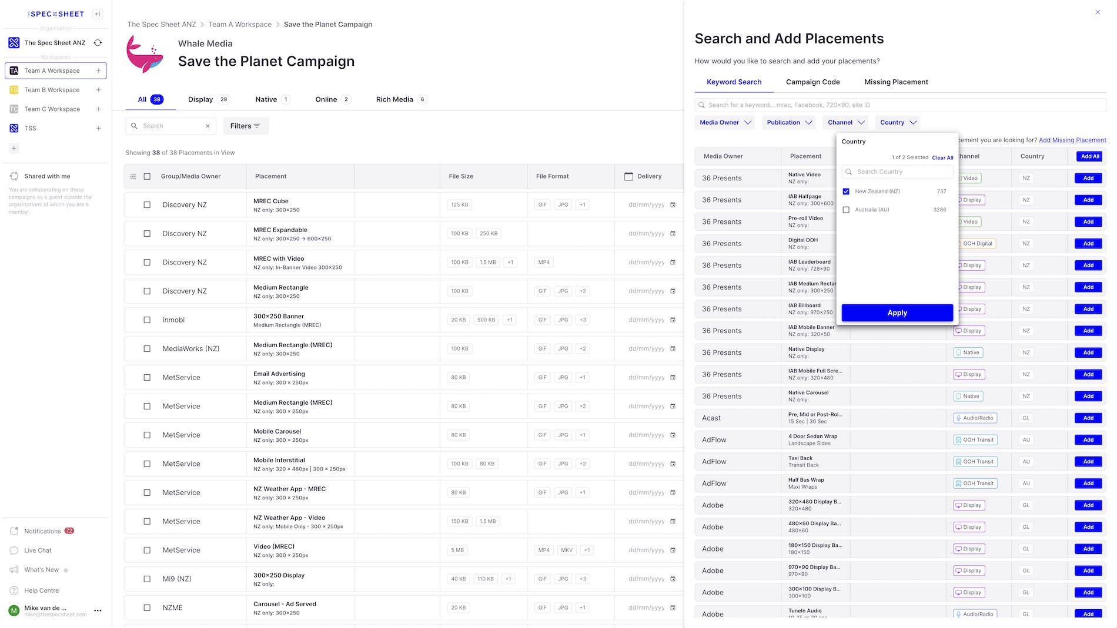Switch to the Native tab
The width and height of the screenshot is (1117, 628).
[272, 99]
